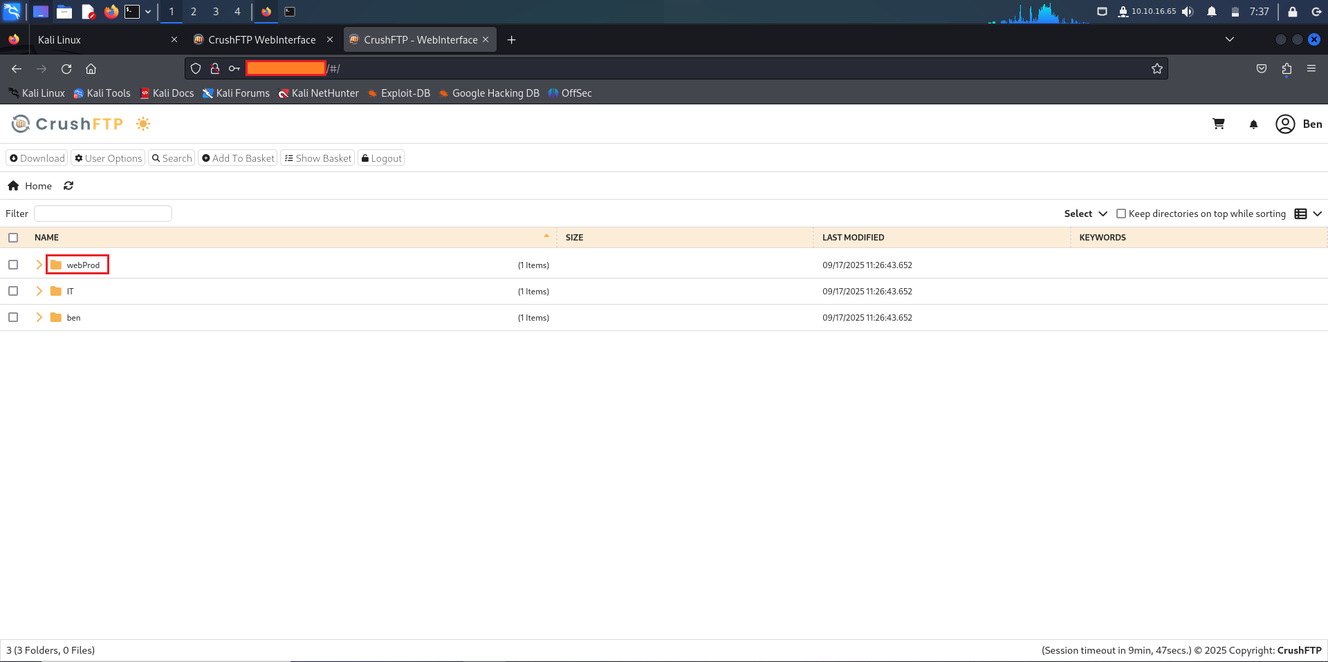The image size is (1328, 662).
Task: Sort by the NAME column header
Action: coord(46,238)
